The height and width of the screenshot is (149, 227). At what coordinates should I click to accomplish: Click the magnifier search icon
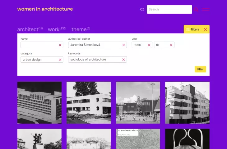point(196,10)
